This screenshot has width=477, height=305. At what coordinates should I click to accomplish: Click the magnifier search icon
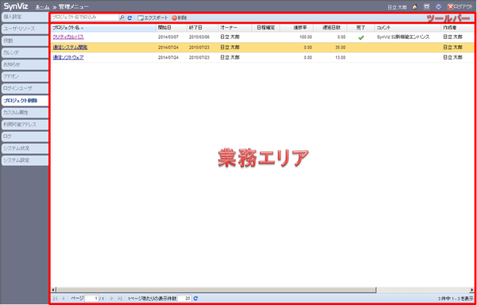click(x=122, y=18)
